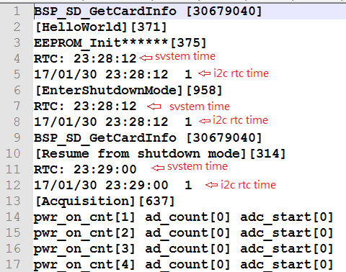Screen dimensions: 346x272
Task: Click the pwr_on_cnt[3] log line
Action: click(x=183, y=249)
